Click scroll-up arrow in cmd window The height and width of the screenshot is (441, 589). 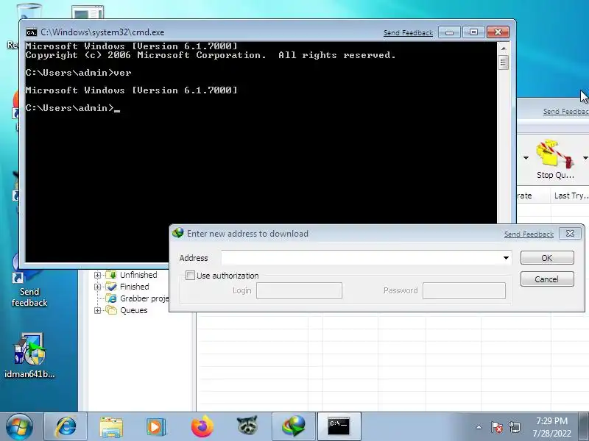point(504,49)
